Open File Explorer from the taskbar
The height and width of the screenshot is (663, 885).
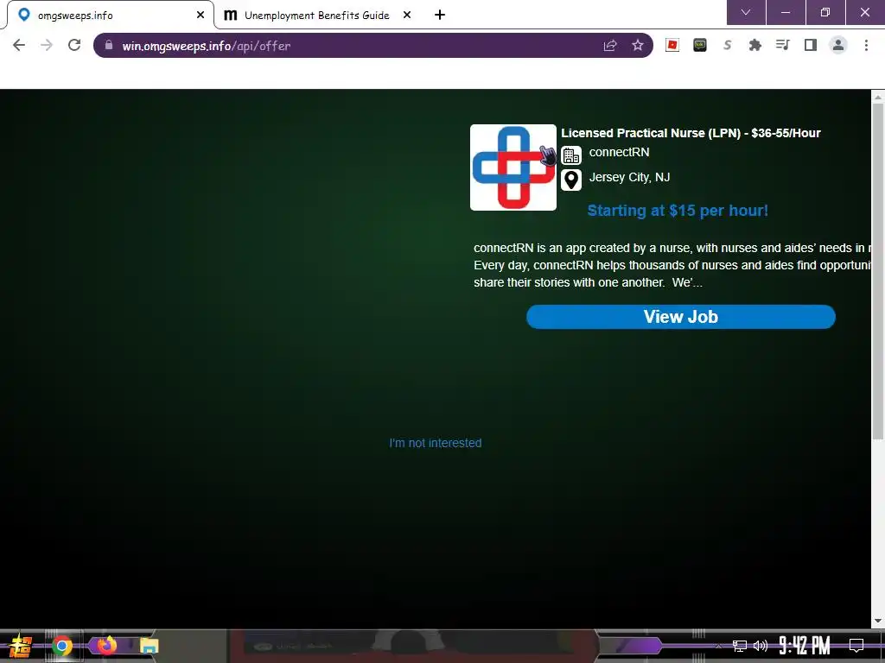coord(149,646)
